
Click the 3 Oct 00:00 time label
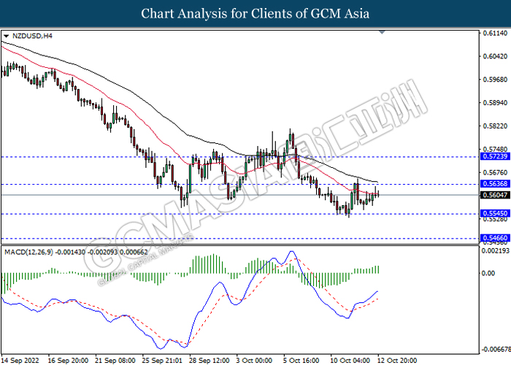click(x=254, y=361)
